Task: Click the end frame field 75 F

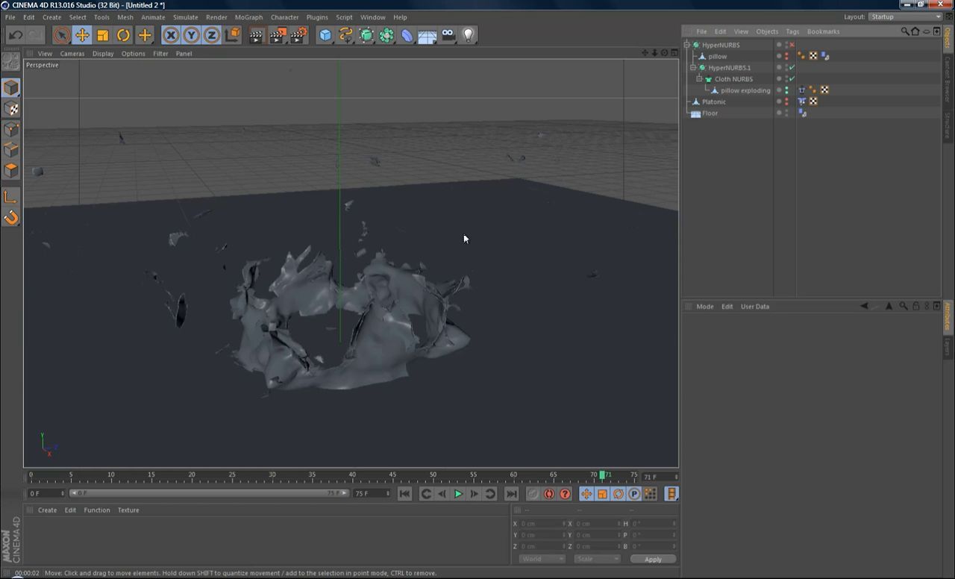Action: click(x=372, y=493)
